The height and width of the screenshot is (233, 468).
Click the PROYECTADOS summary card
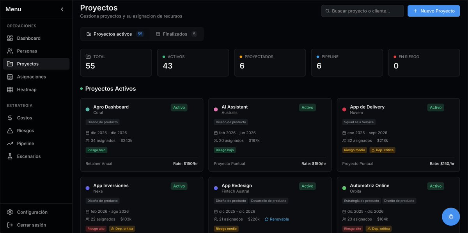[270, 62]
